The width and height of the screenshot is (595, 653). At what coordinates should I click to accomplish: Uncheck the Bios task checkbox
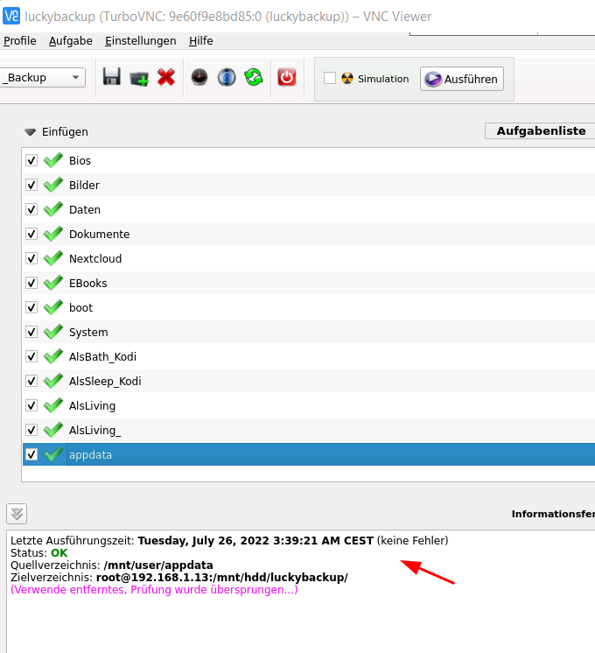pos(31,161)
